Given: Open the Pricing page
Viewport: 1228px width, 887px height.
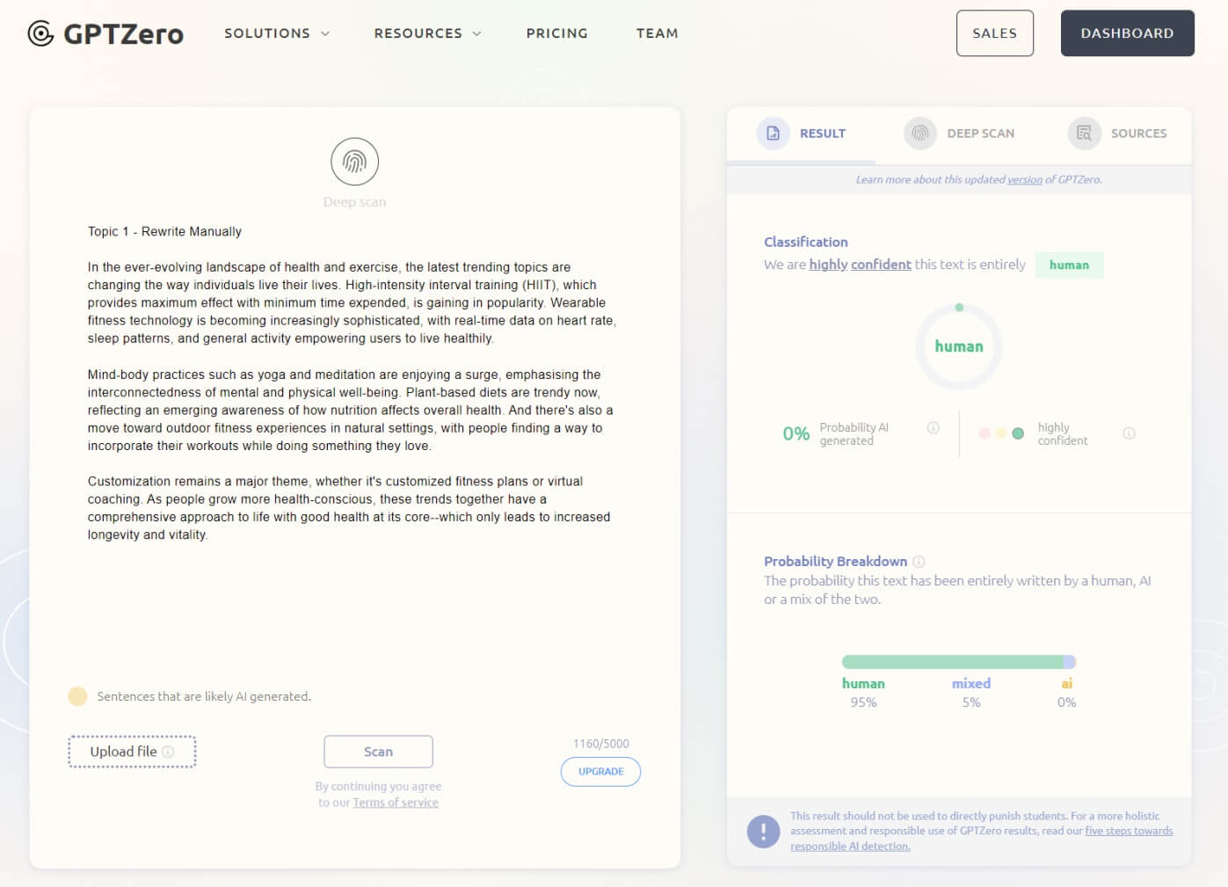Looking at the screenshot, I should 556,33.
